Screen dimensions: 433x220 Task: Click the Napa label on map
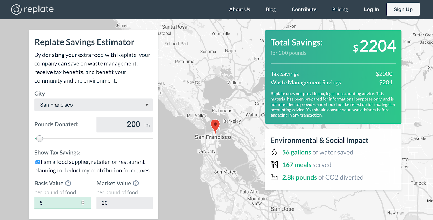(x=230, y=50)
